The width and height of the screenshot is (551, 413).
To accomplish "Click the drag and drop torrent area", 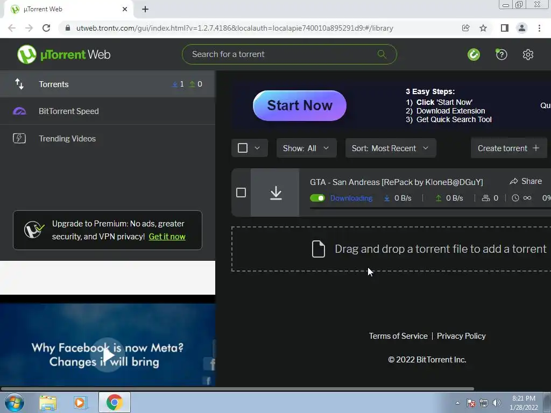I will [x=391, y=249].
